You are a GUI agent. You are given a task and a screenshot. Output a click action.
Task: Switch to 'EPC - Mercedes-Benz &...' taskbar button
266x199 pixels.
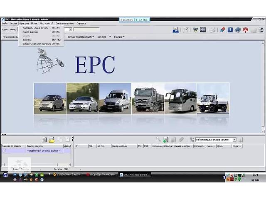point(135,175)
